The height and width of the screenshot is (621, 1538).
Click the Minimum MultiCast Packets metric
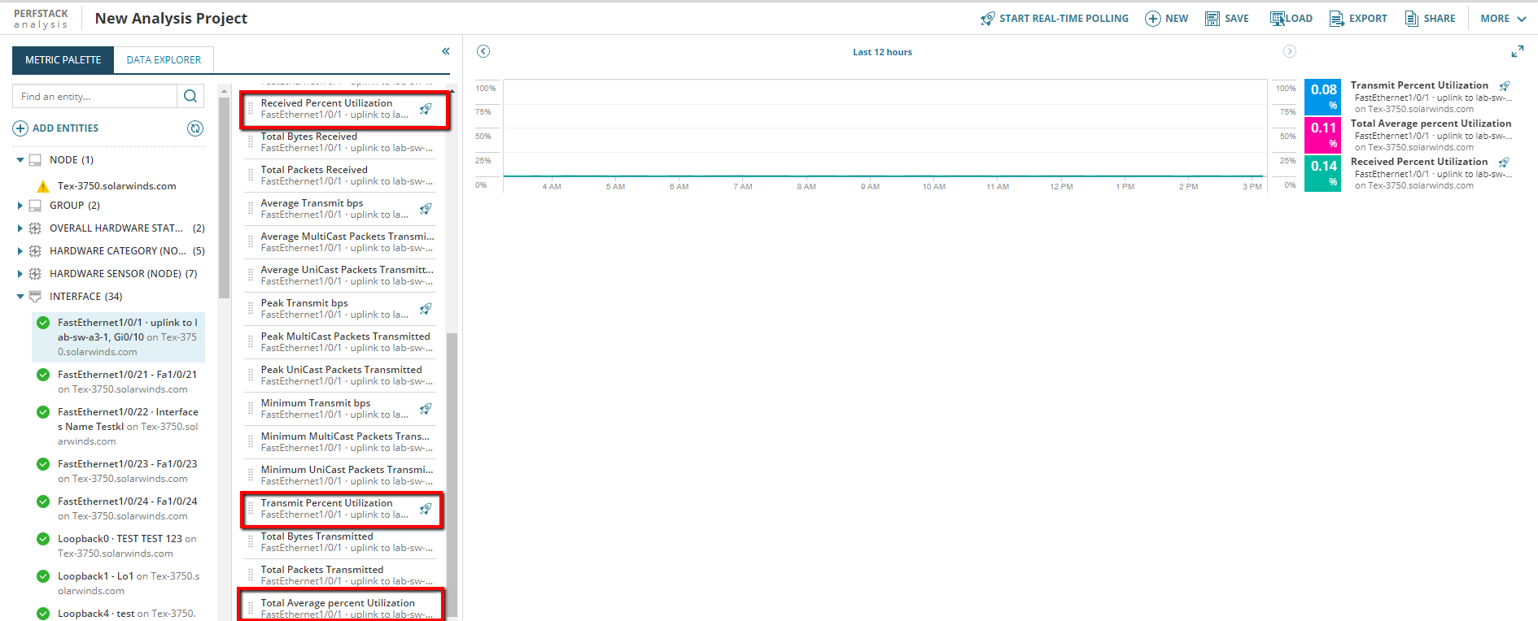340,442
